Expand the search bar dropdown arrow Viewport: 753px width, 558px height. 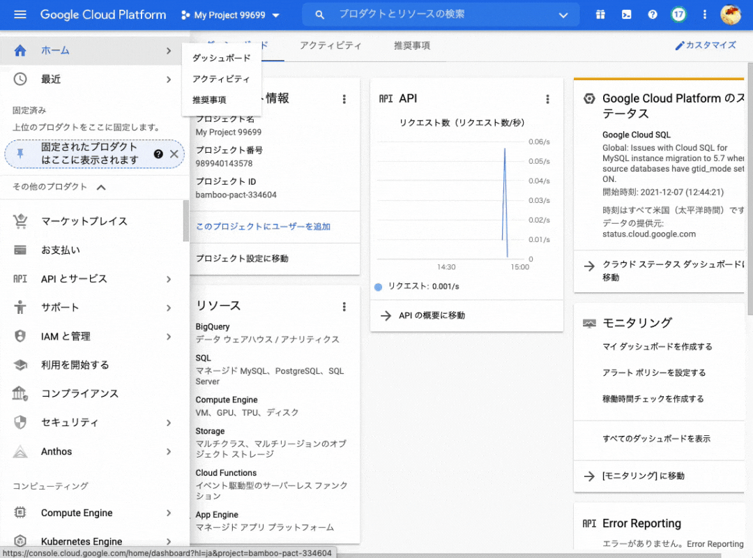click(x=563, y=15)
